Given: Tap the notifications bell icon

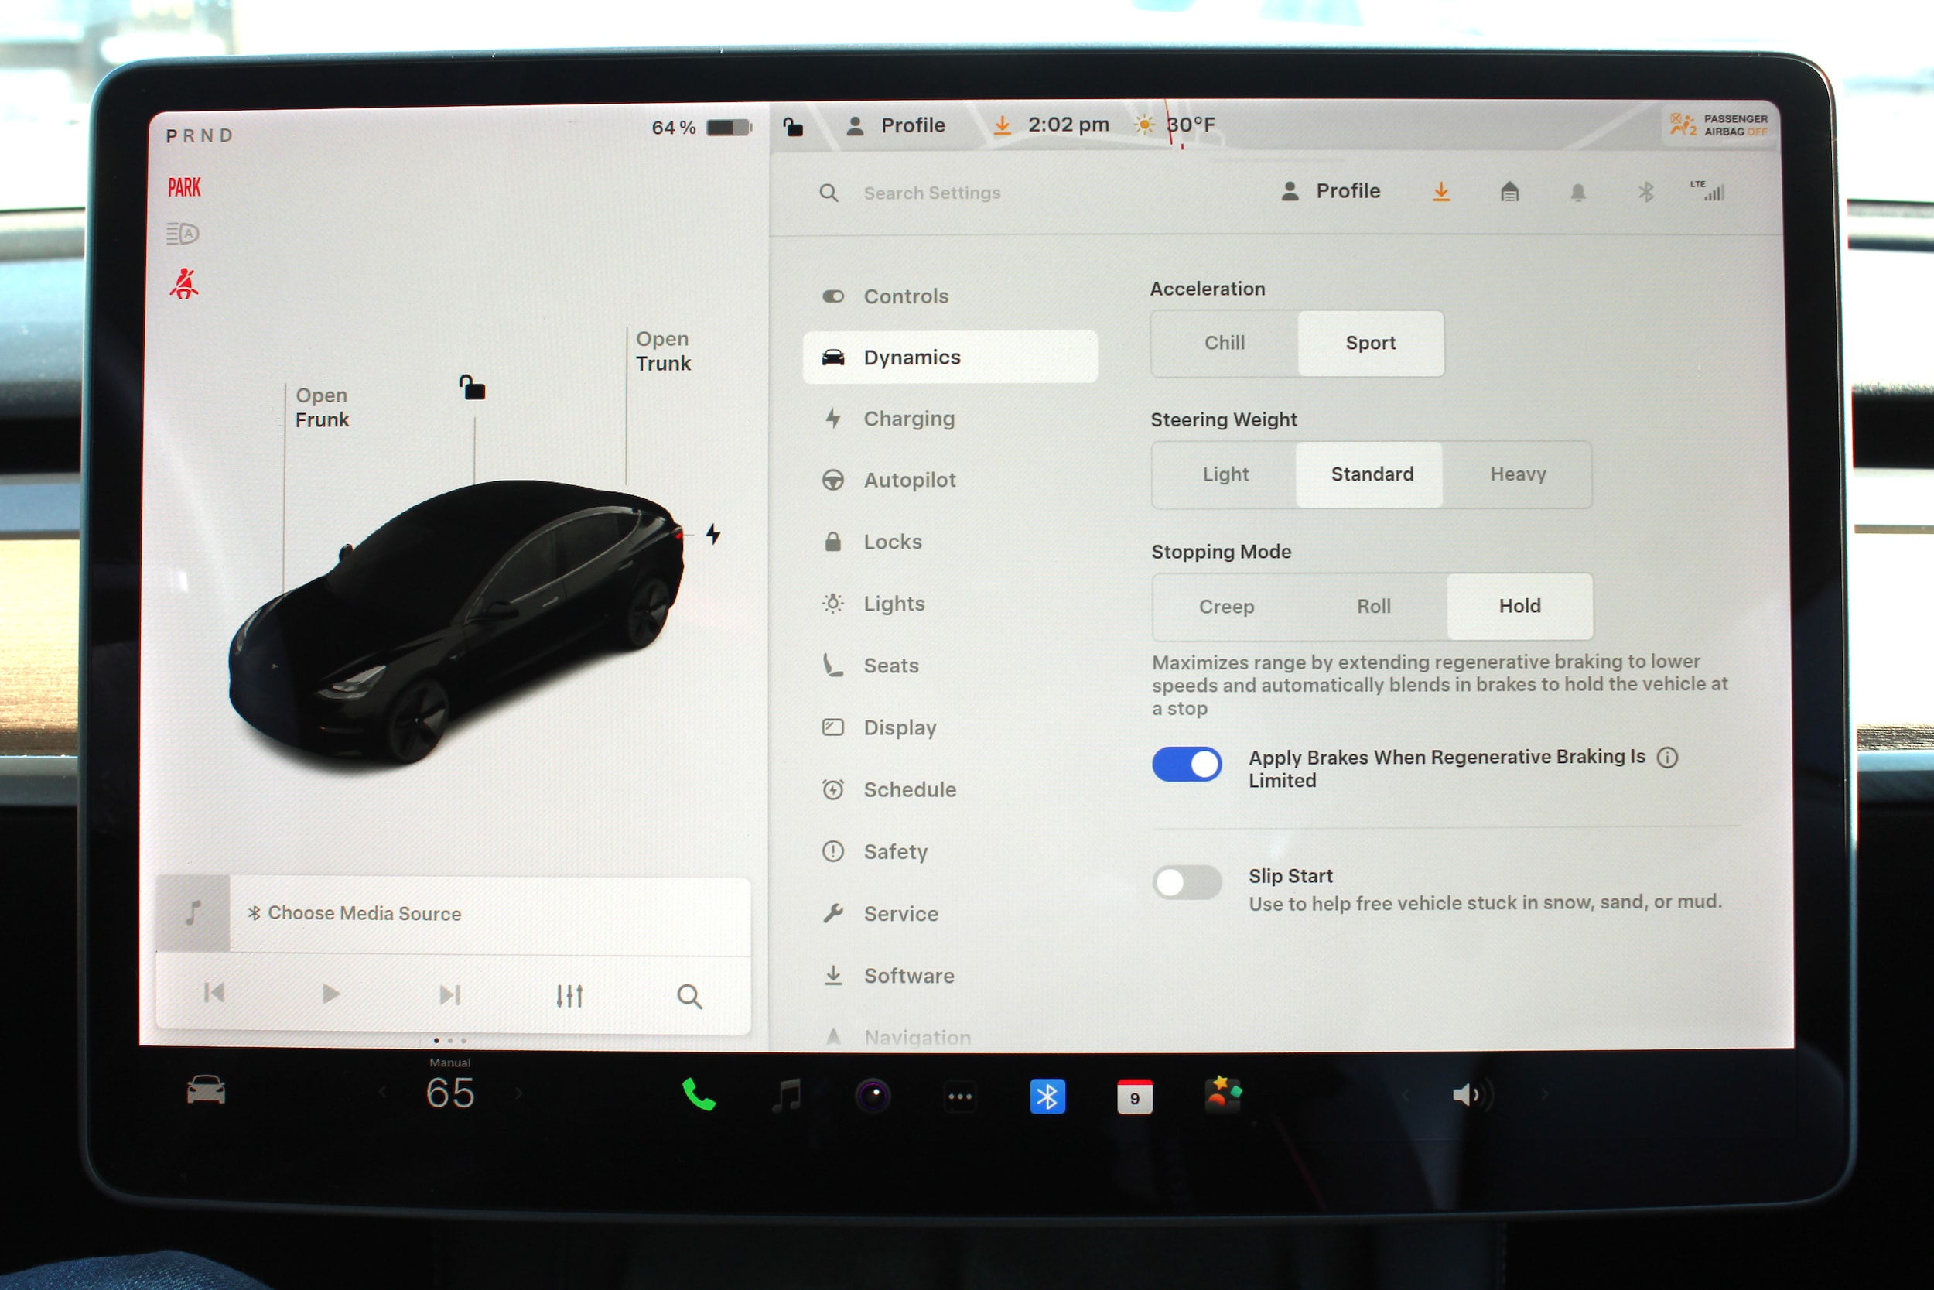Looking at the screenshot, I should 1577,193.
